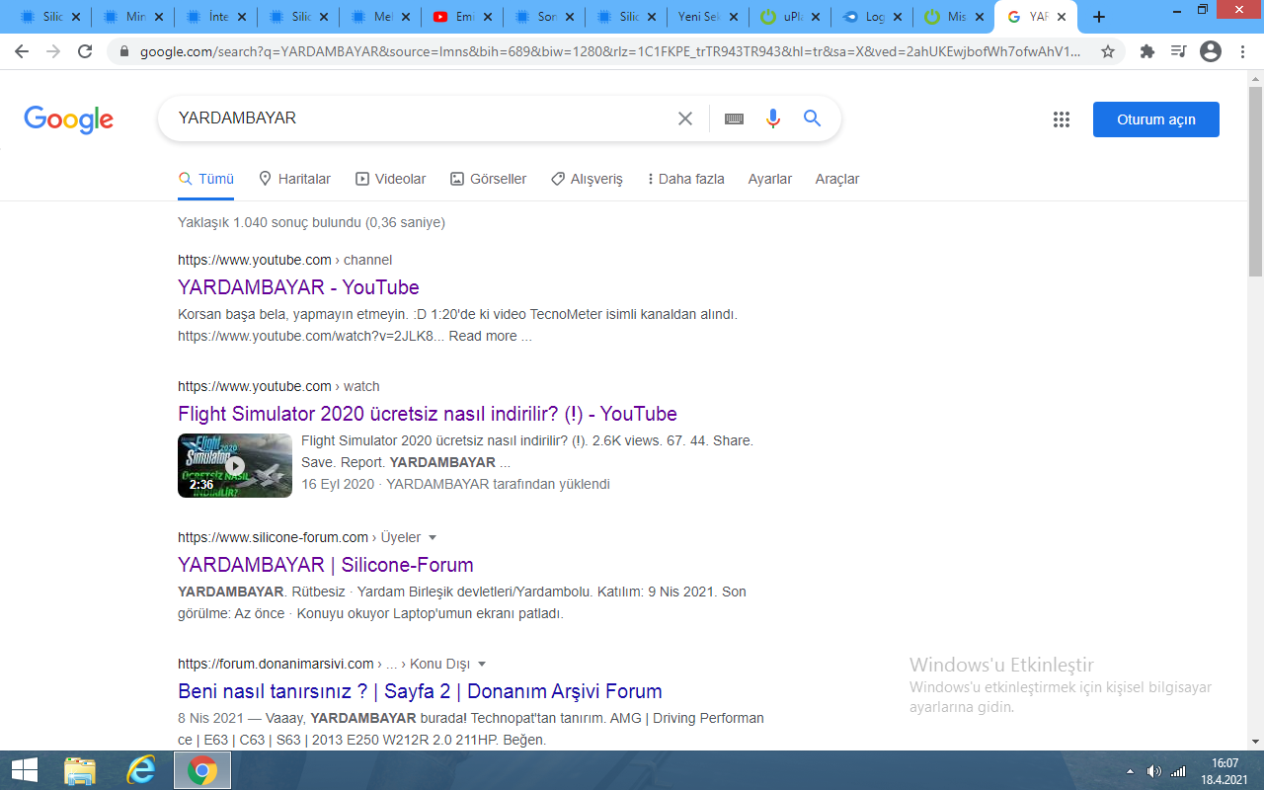Image resolution: width=1264 pixels, height=790 pixels.
Task: Start voice search with microphone icon
Action: 773,118
